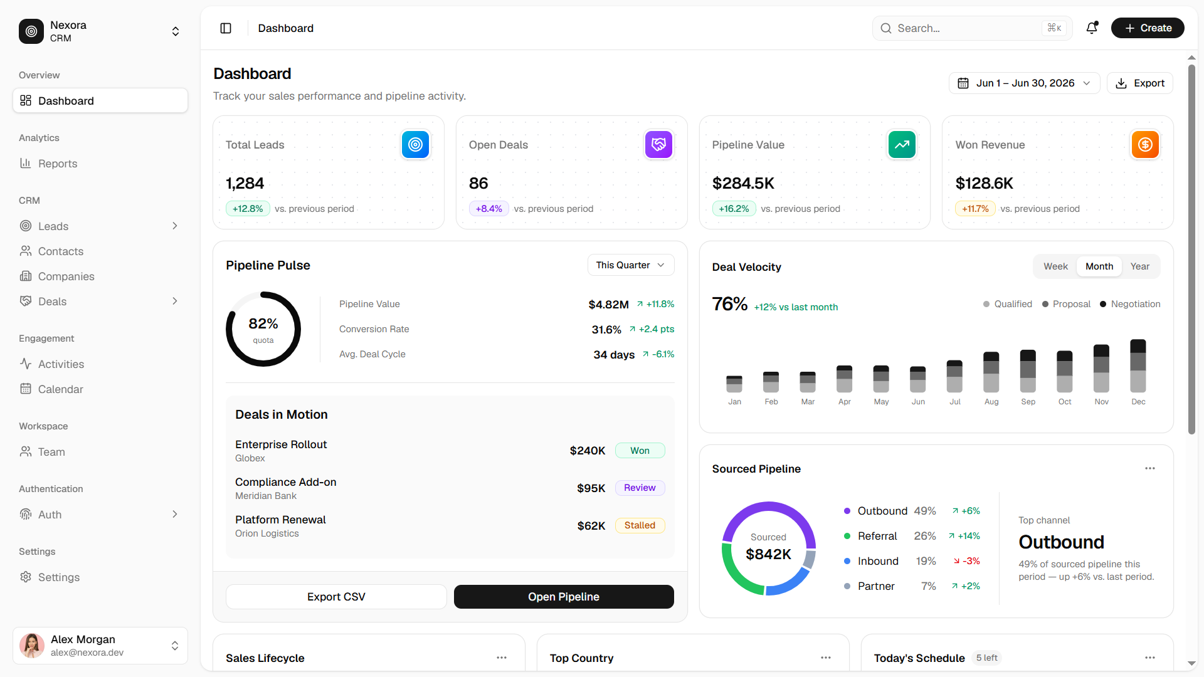
Task: Open Sales Lifecycle more options menu
Action: pyautogui.click(x=501, y=658)
